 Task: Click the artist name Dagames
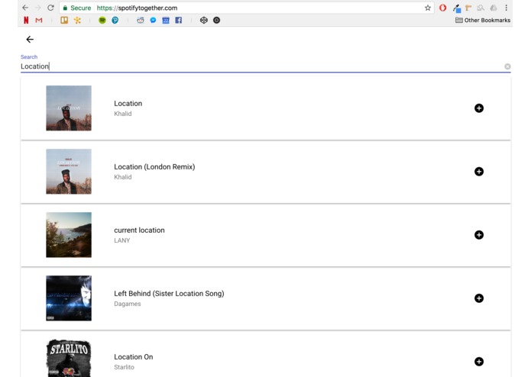pyautogui.click(x=128, y=304)
